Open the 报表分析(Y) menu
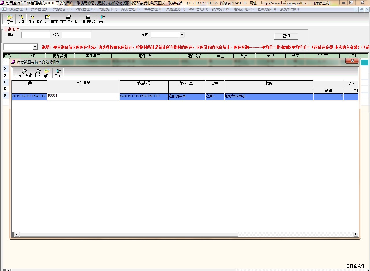This screenshot has width=370, height=271. click(221, 9)
